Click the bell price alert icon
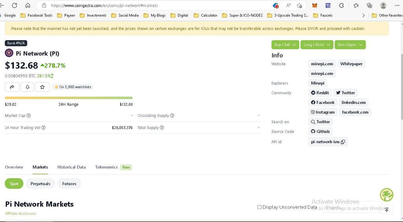Image resolution: width=403 pixels, height=222 pixels. click(x=27, y=87)
